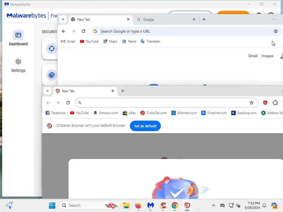Select CCleaner Browser New Tab tab

pyautogui.click(x=85, y=91)
